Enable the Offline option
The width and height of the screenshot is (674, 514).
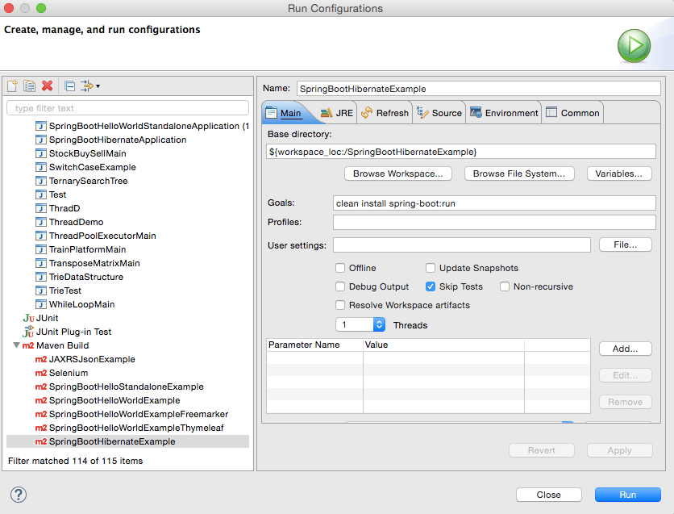(339, 267)
